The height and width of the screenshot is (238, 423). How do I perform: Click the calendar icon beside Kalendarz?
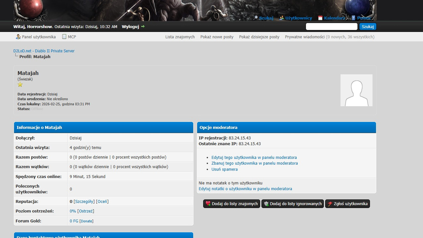[320, 18]
